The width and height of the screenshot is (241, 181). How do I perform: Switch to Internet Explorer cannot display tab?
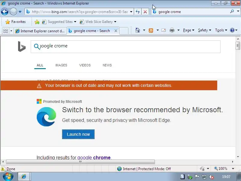[x=40, y=31]
